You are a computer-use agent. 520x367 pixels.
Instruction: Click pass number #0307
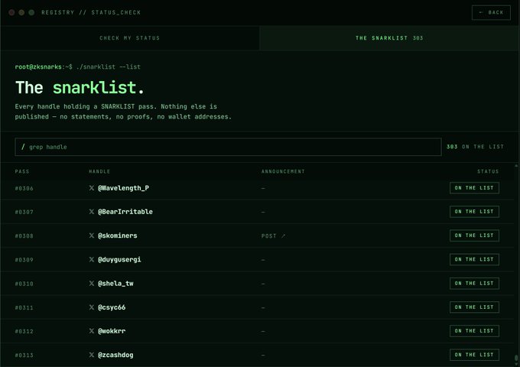24,212
